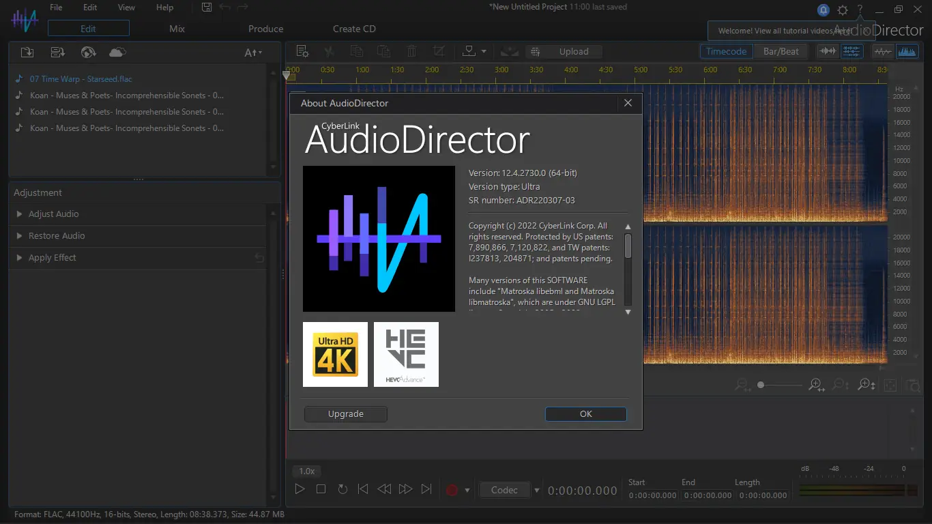This screenshot has width=932, height=524.
Task: Switch to the Mix tab
Action: tap(177, 29)
